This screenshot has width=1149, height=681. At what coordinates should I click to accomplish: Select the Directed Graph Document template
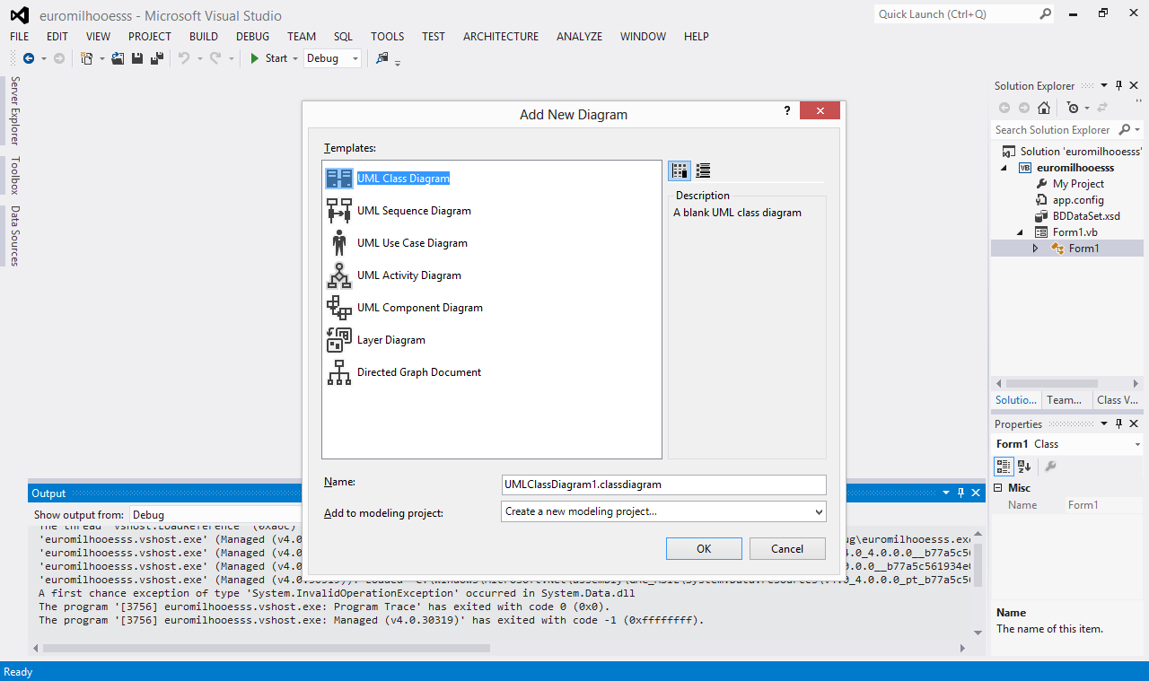tap(418, 372)
